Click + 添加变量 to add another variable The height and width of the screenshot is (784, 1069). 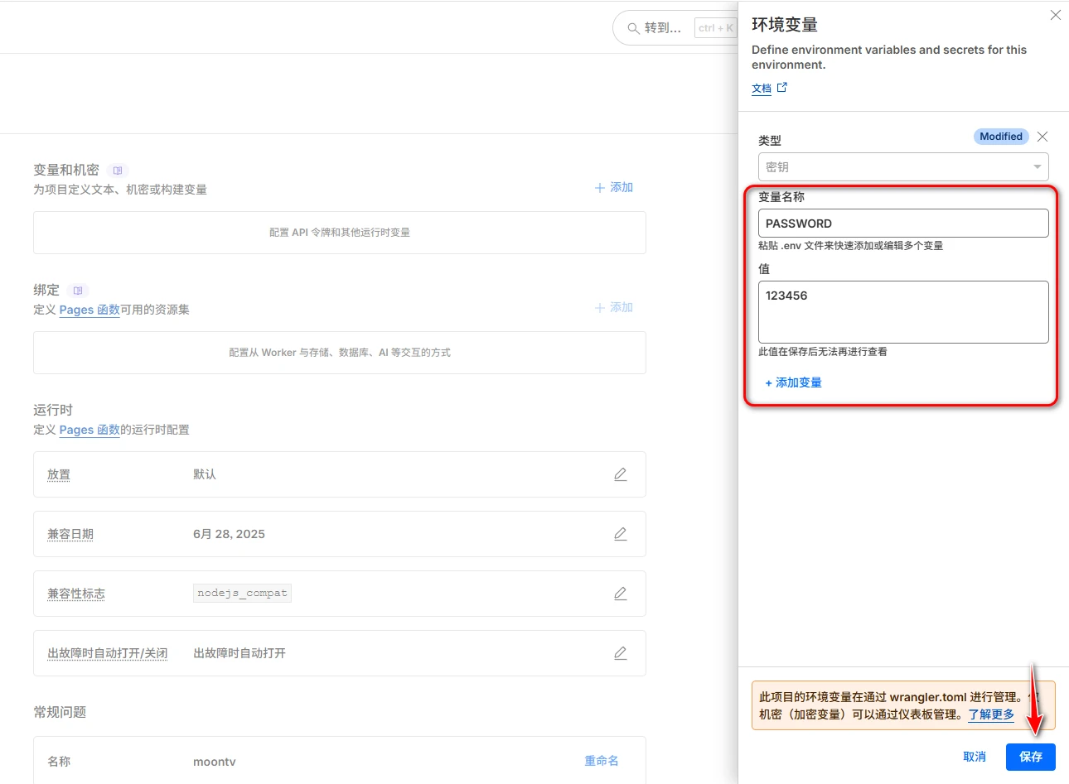click(x=793, y=382)
